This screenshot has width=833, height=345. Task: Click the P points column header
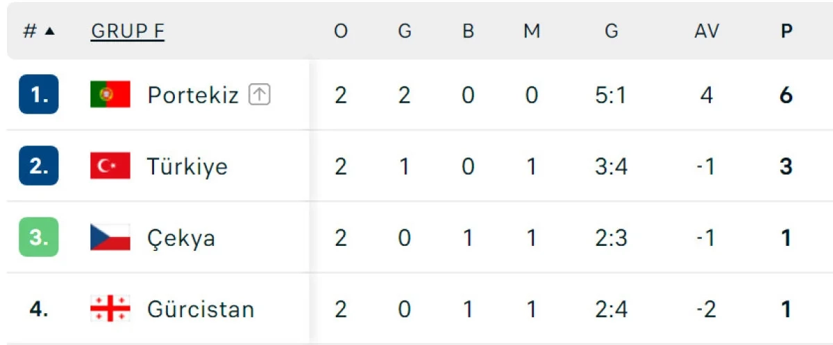[x=786, y=31]
